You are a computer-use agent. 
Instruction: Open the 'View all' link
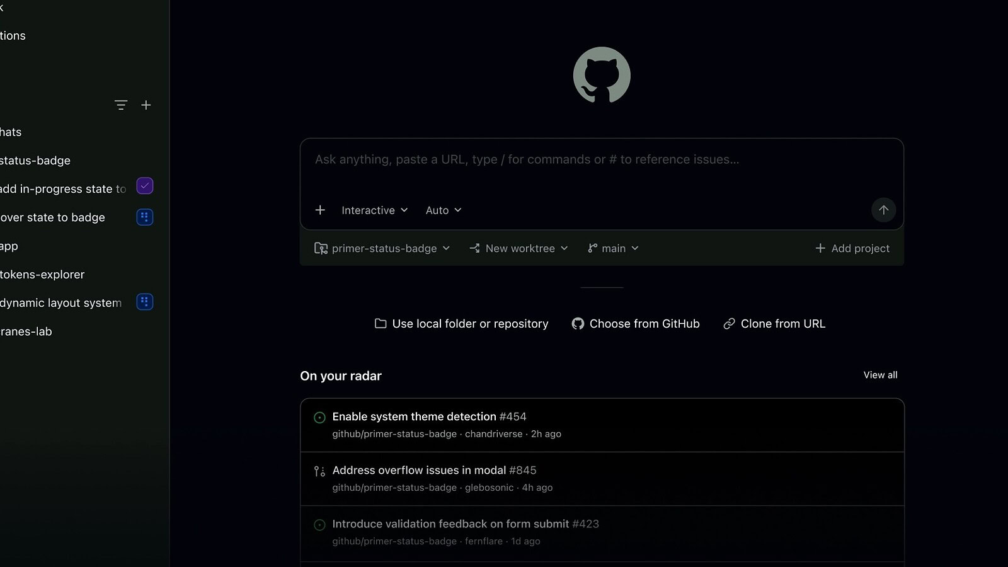(880, 375)
